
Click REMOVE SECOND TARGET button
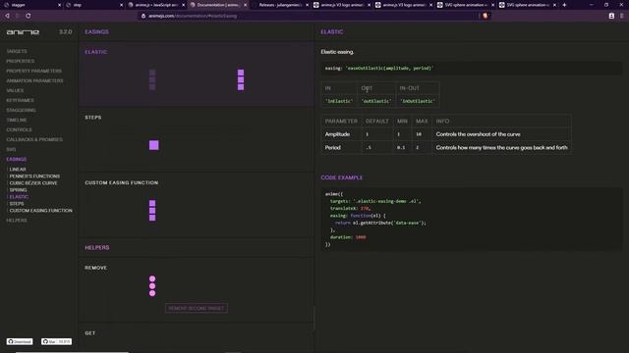(197, 308)
